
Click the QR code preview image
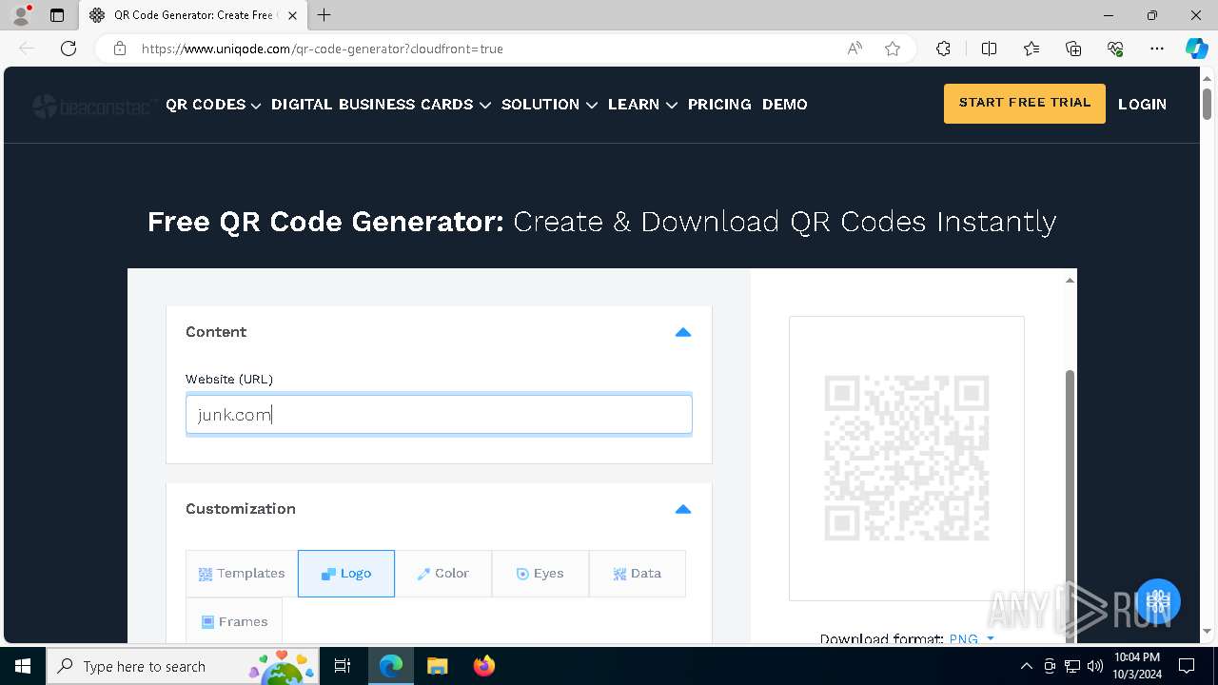[907, 459]
